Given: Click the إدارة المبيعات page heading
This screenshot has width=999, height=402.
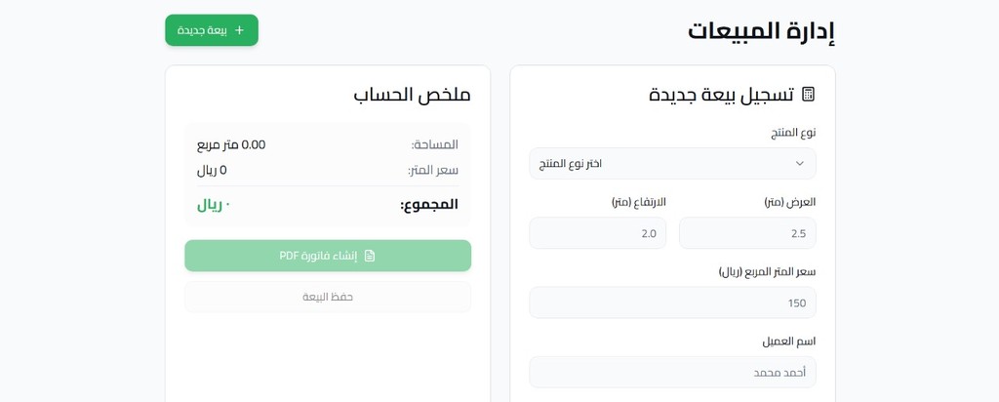Looking at the screenshot, I should (x=761, y=31).
